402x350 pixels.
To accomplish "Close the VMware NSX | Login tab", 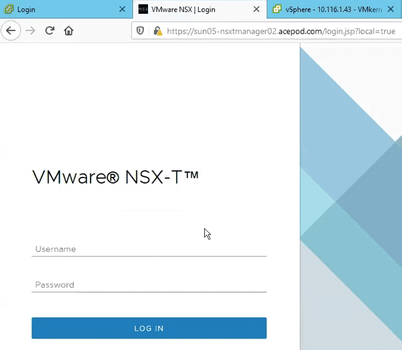I will click(256, 9).
